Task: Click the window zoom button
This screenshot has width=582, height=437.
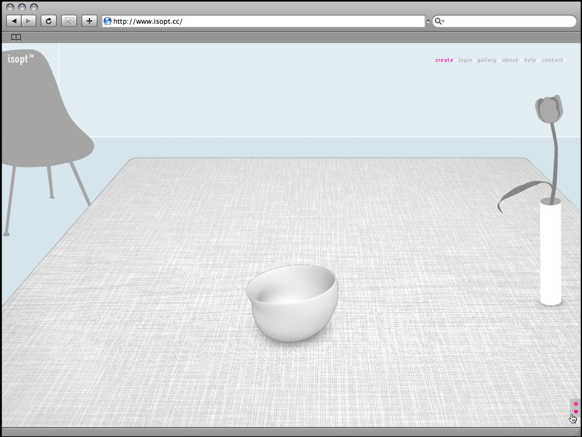Action: pos(34,7)
